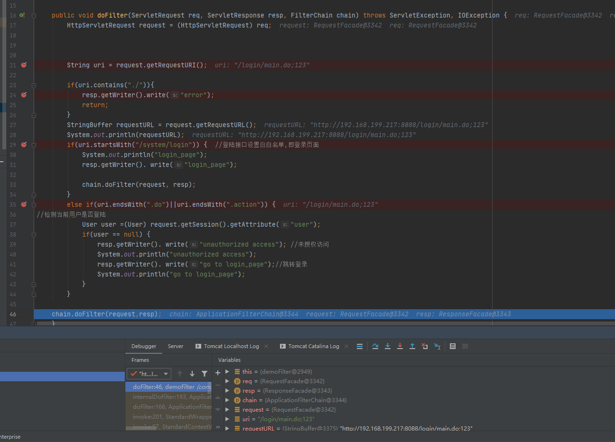Toggle the breakpoint on line 21

pos(24,65)
